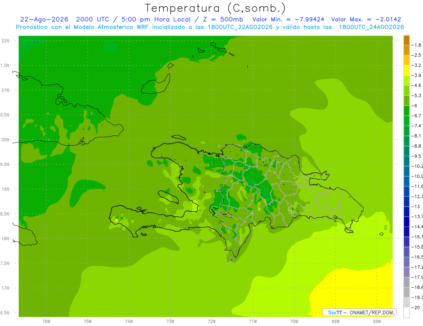This screenshot has width=423, height=326.
Task: Pick the orange swatch between -1.8 and -2.5
Action: [406, 50]
